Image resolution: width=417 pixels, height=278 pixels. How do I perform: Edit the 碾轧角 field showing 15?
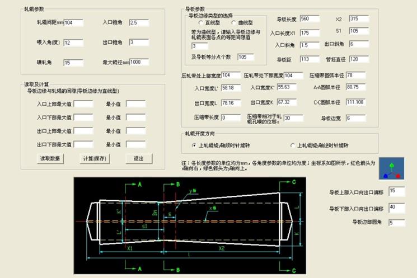73,63
